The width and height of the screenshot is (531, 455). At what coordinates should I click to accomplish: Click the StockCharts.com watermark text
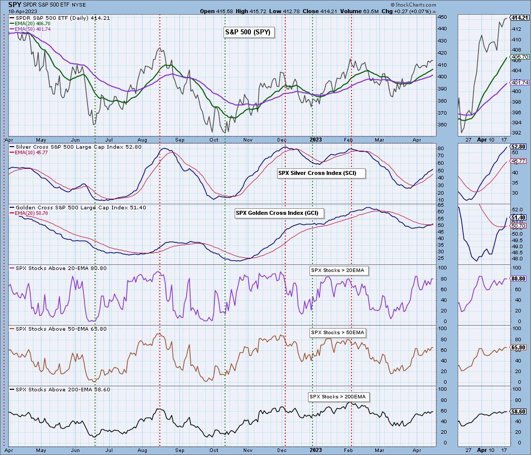[x=413, y=5]
